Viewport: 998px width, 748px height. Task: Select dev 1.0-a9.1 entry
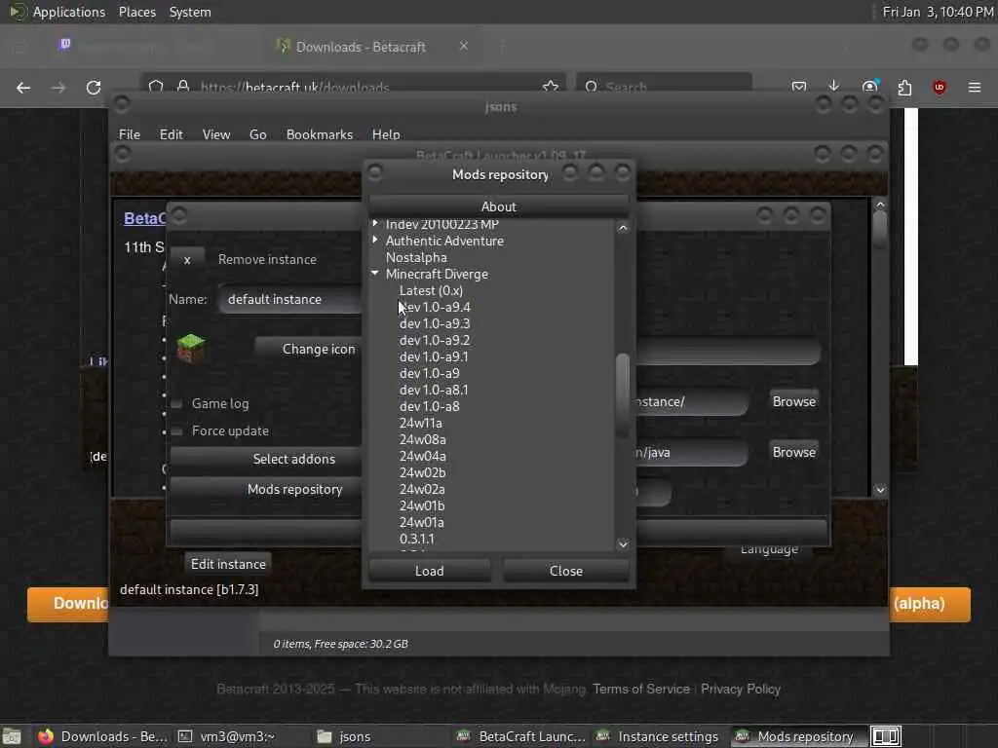point(434,356)
